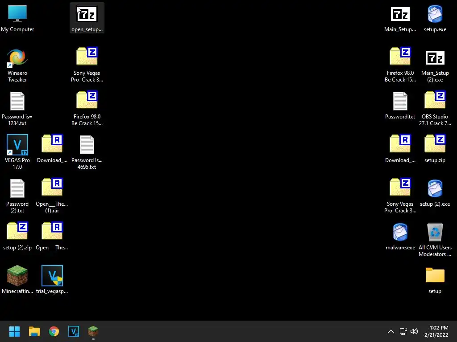Select the VEGAS Pro 17.0 shortcut
The height and width of the screenshot is (342, 457).
(x=17, y=152)
